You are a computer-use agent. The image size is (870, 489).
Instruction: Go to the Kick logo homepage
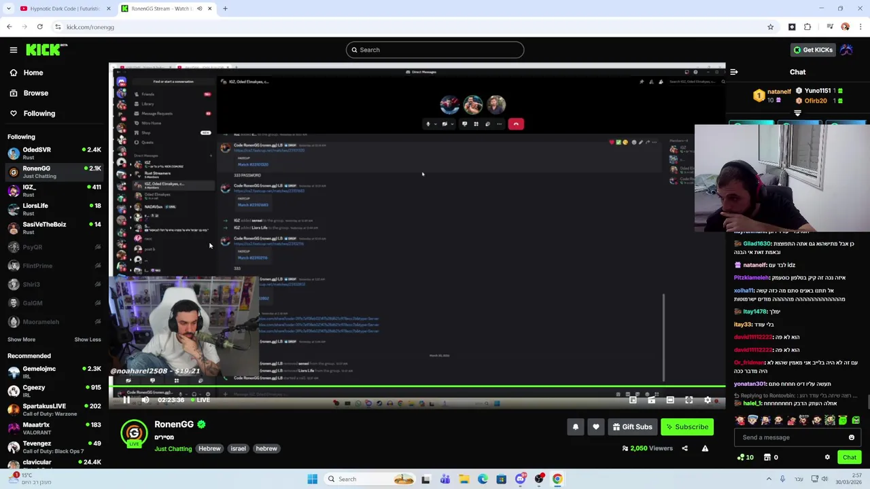tap(46, 50)
